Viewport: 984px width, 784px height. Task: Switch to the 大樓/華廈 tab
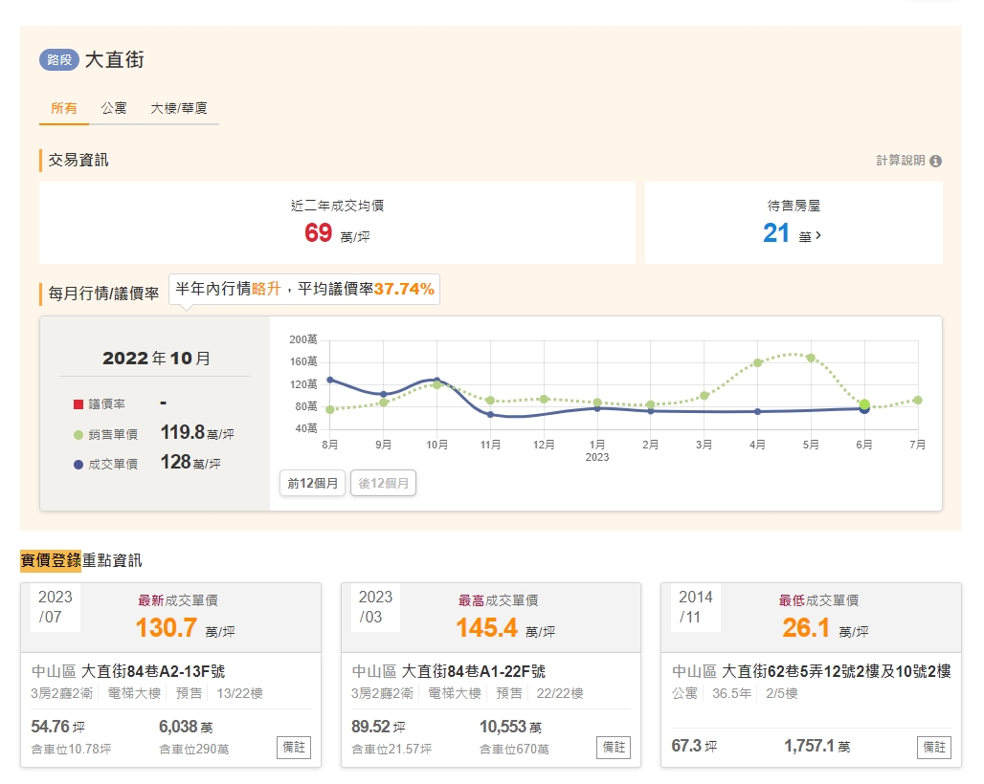click(179, 108)
